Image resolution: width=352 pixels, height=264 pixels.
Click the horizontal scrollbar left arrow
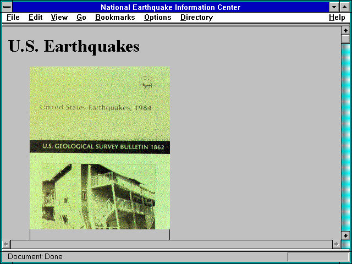tap(7, 244)
